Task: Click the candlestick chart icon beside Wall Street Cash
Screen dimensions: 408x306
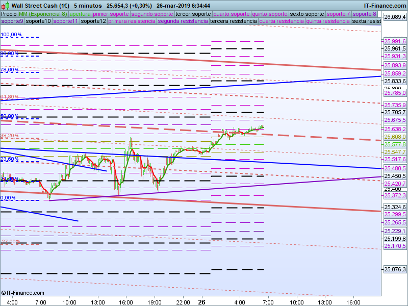Action: coord(6,6)
